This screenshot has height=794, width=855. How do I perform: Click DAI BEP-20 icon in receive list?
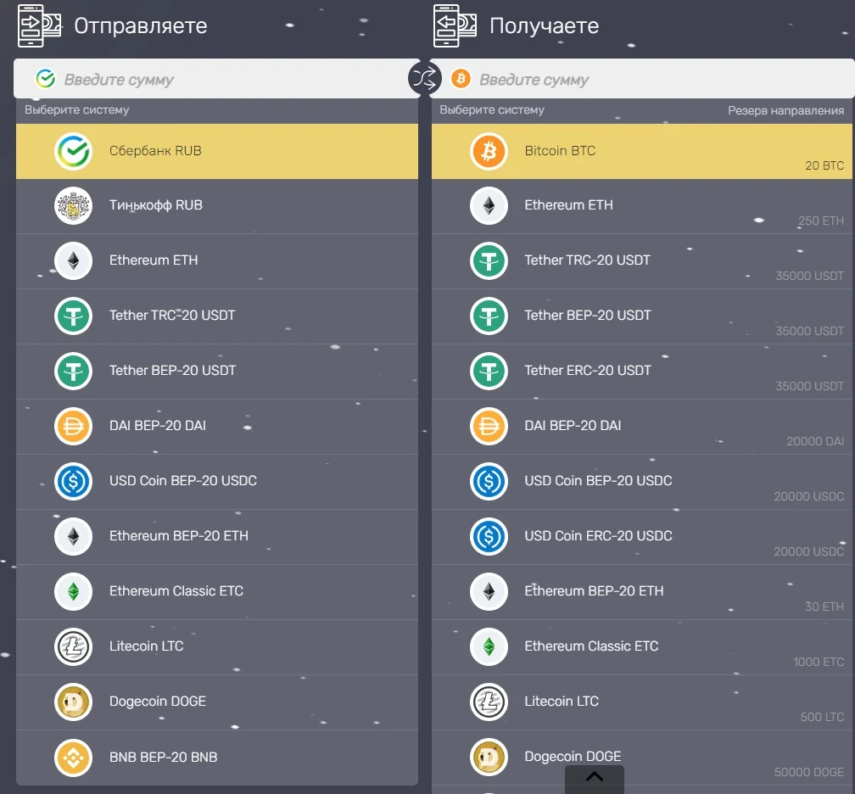pyautogui.click(x=489, y=426)
